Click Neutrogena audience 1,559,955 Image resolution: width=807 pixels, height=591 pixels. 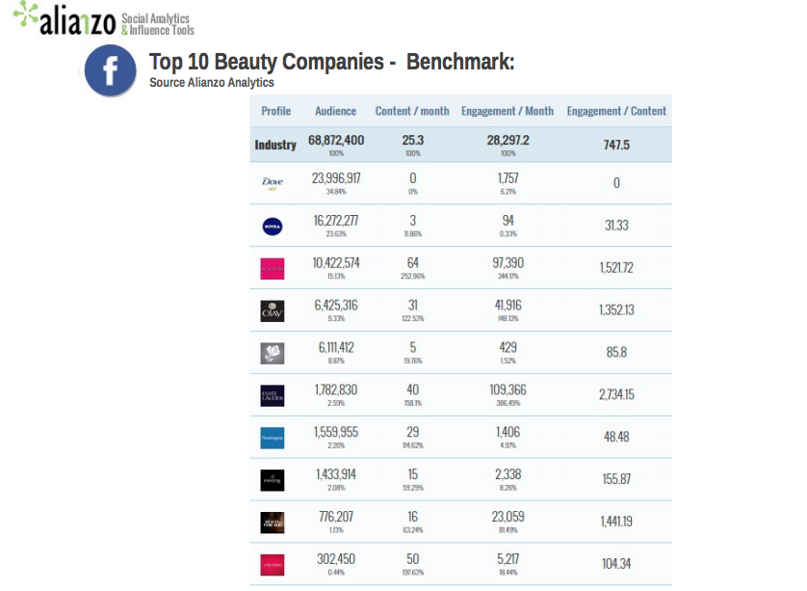coord(336,432)
